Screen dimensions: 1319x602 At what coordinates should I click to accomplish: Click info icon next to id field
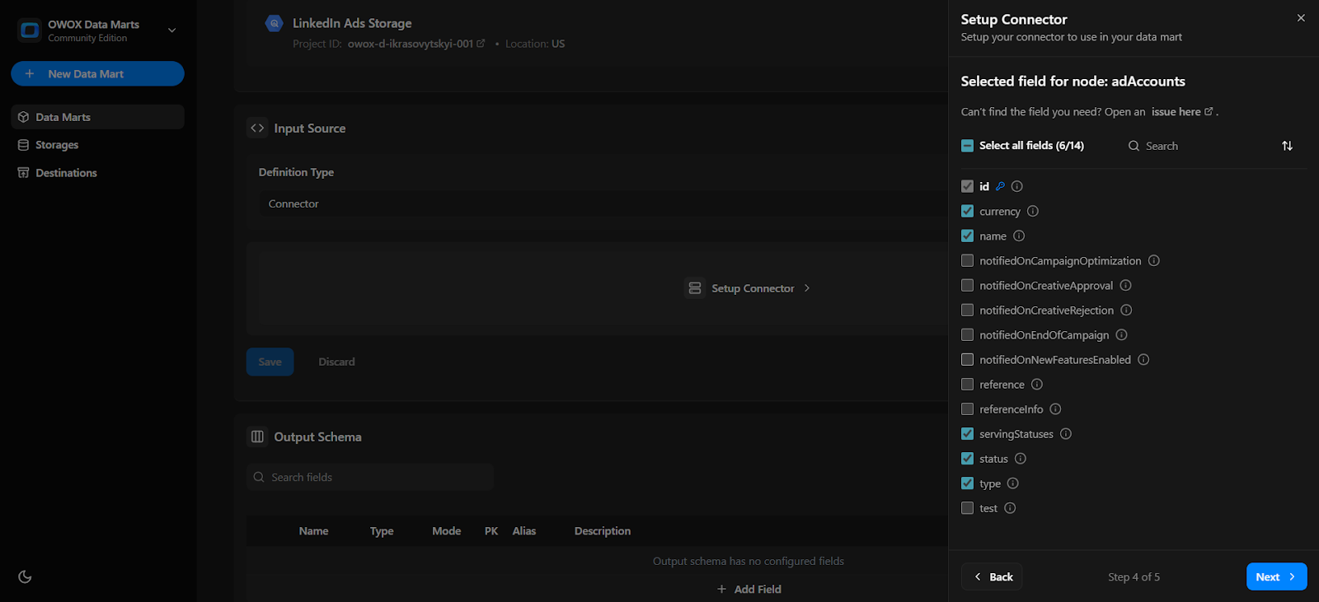1017,187
